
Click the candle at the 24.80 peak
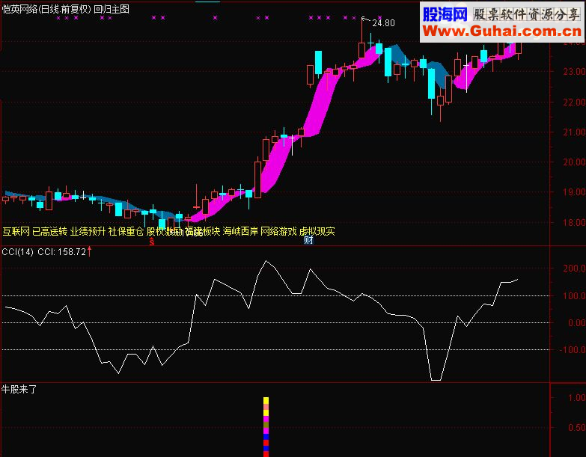361,50
